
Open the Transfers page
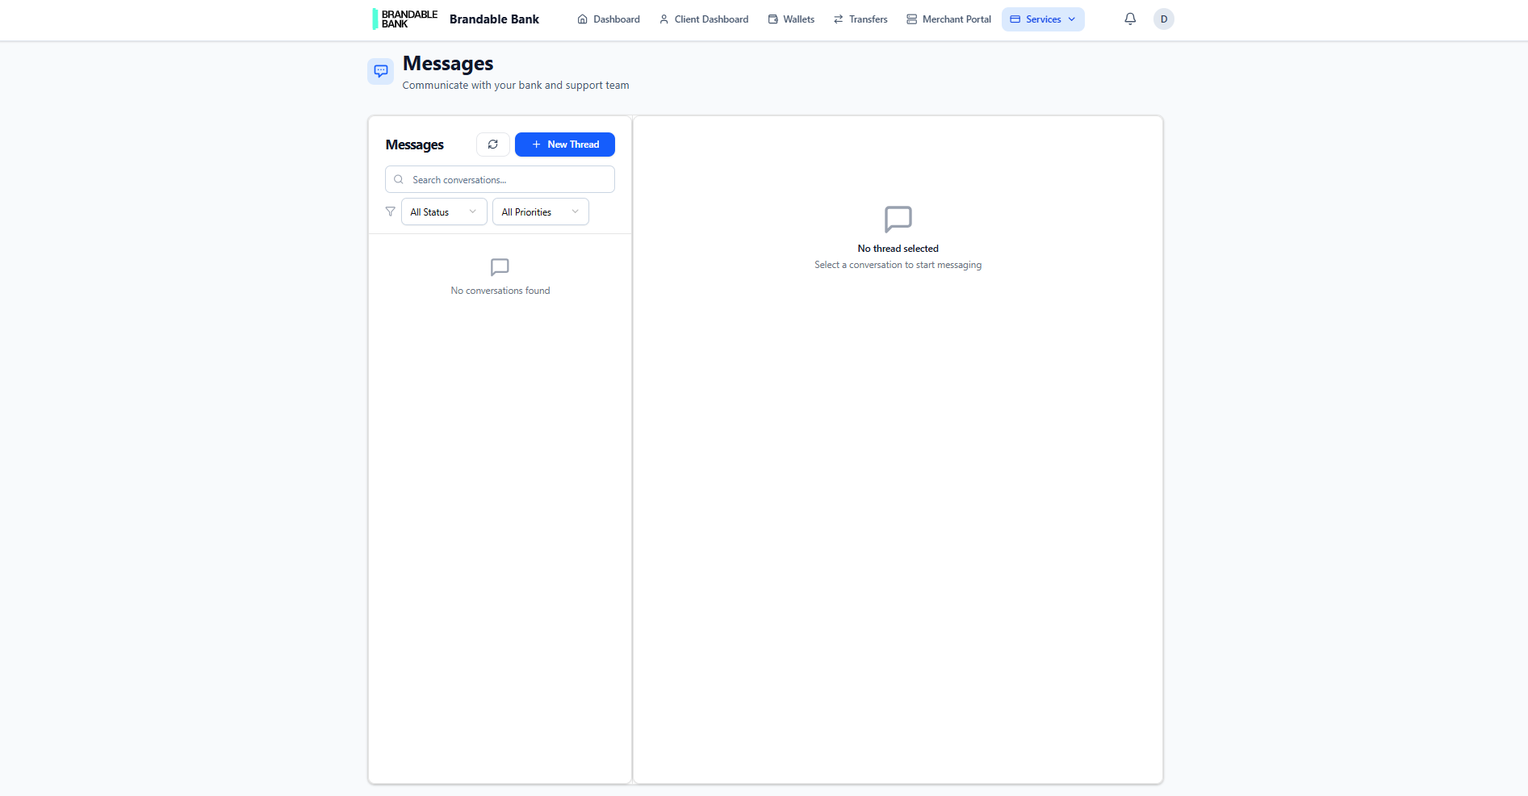point(860,19)
